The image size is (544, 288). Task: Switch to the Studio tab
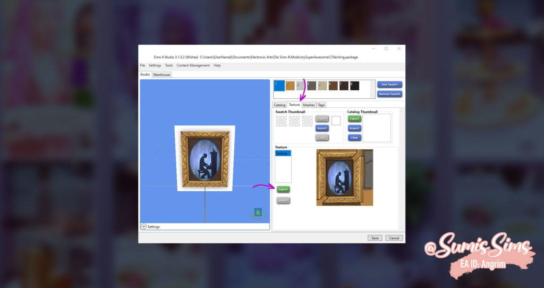(145, 74)
